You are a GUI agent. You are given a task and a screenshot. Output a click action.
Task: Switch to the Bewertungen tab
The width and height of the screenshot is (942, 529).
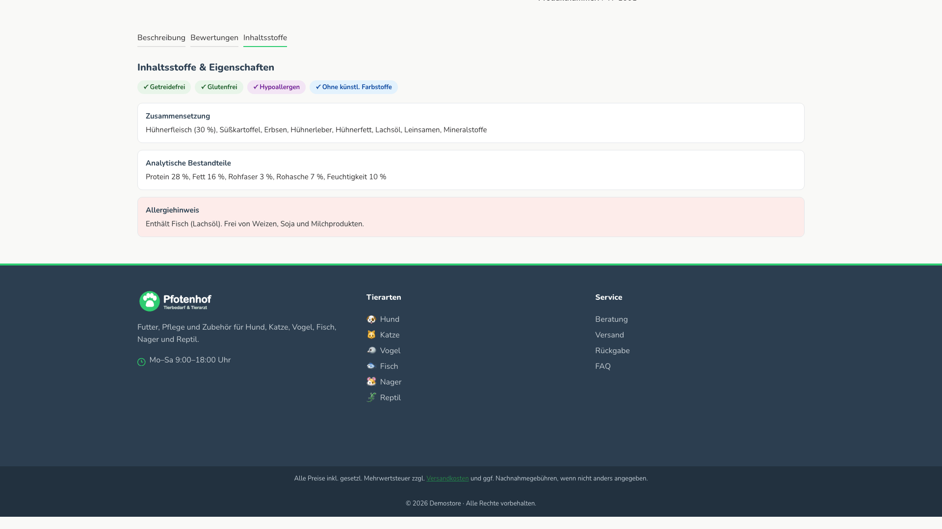[214, 38]
